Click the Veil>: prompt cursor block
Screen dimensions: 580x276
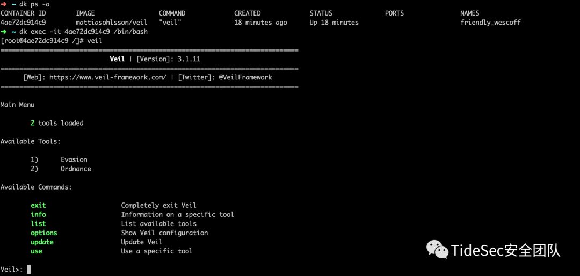[x=29, y=270]
